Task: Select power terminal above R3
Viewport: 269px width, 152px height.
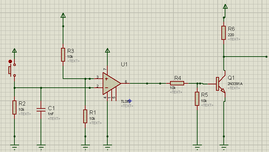Action: click(63, 15)
